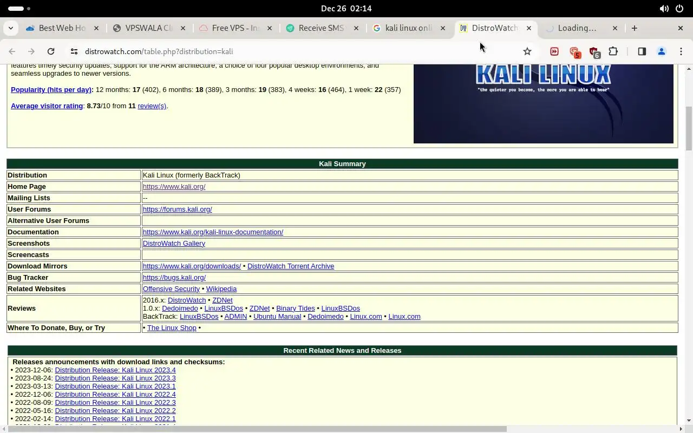Viewport: 693px width, 433px height.
Task: Open Wikipedia related website link
Action: tap(221, 289)
